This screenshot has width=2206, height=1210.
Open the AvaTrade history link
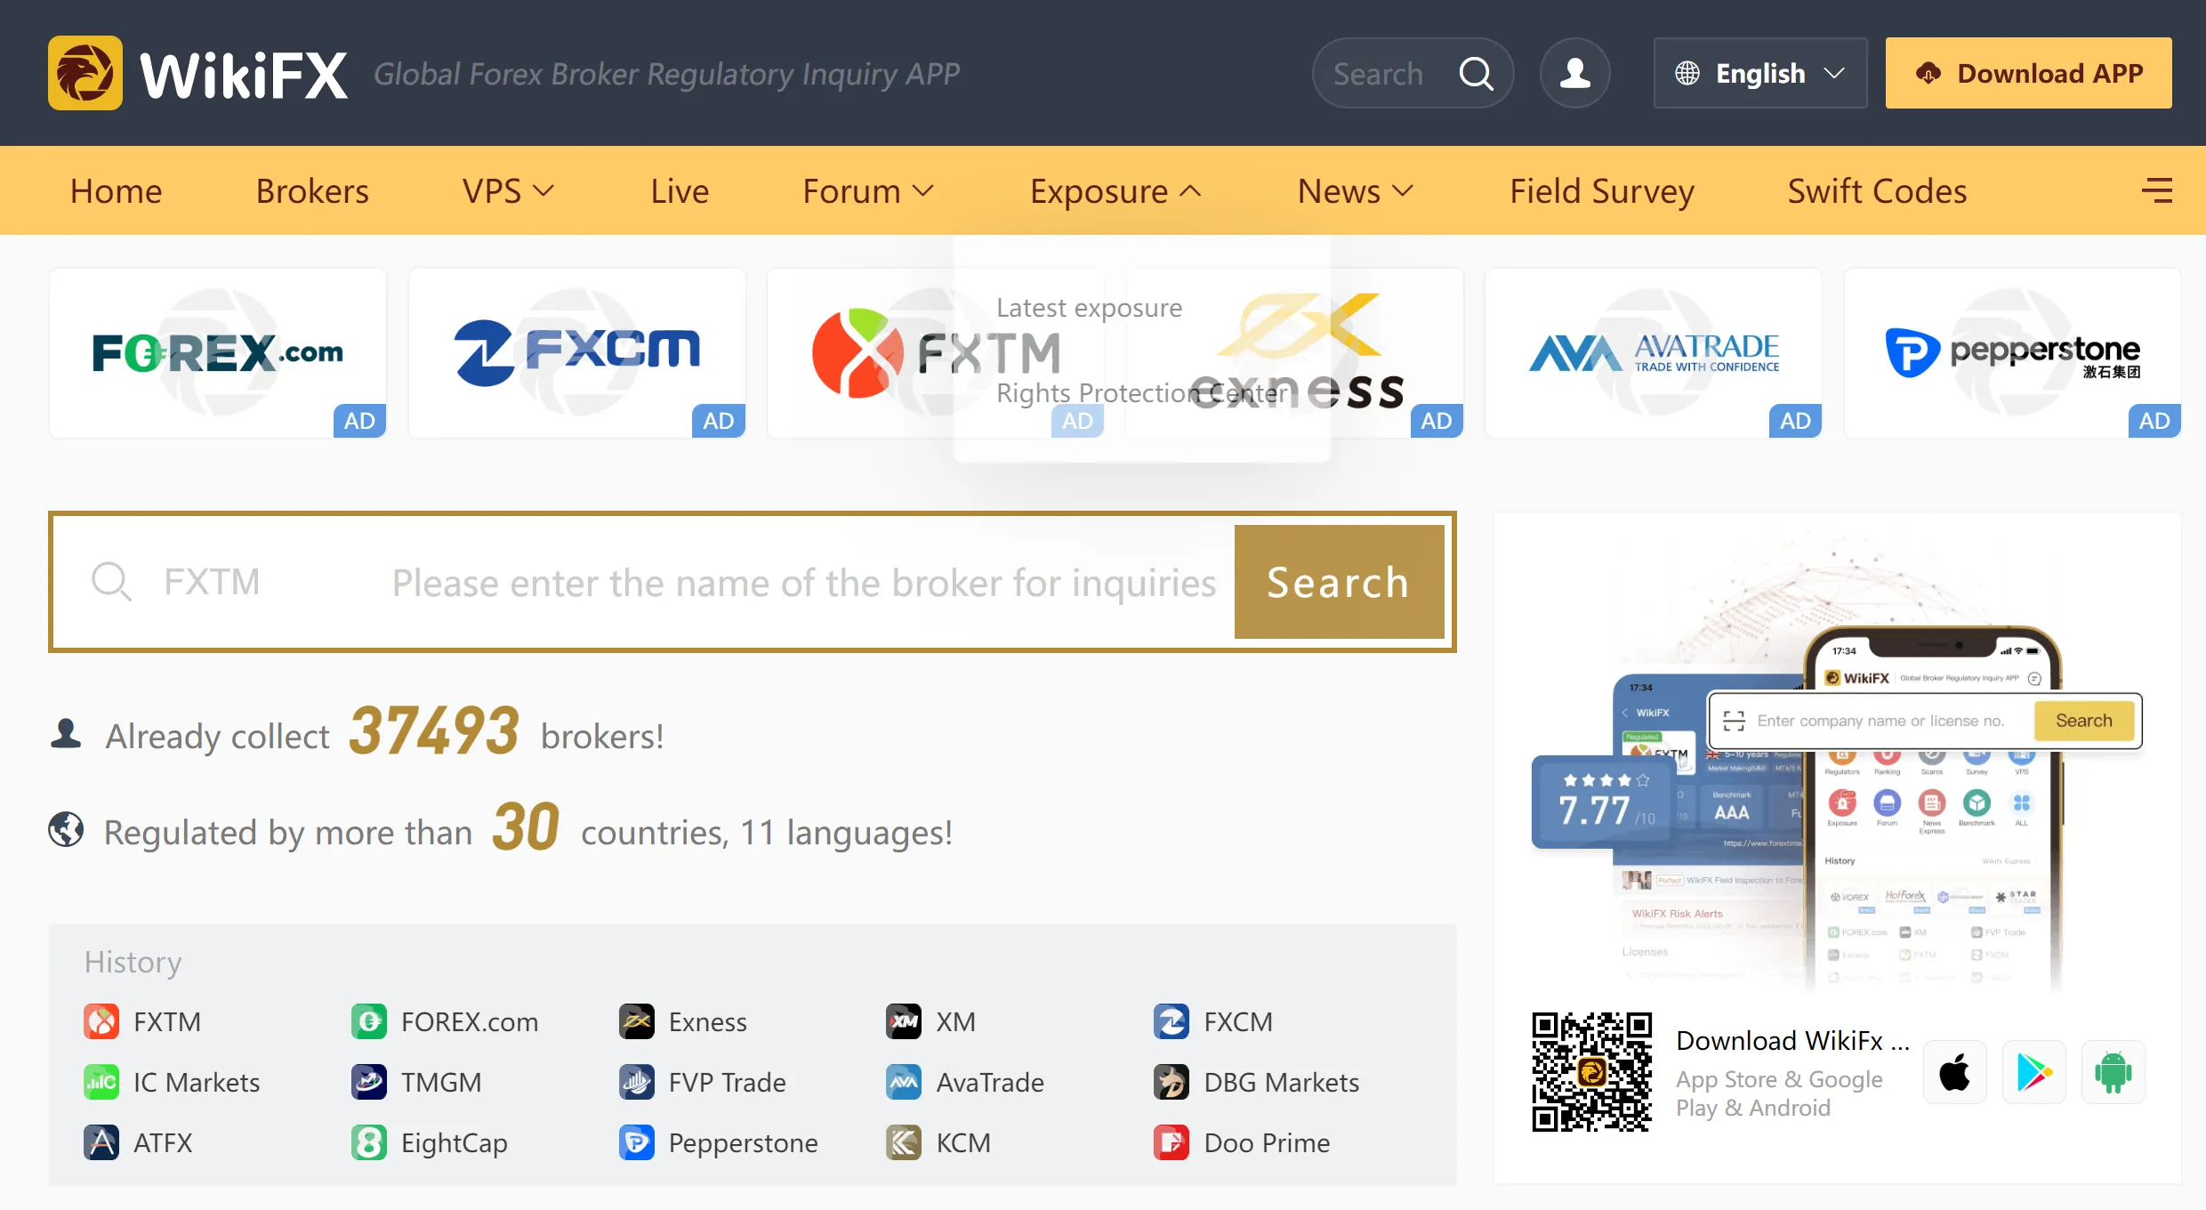point(990,1082)
